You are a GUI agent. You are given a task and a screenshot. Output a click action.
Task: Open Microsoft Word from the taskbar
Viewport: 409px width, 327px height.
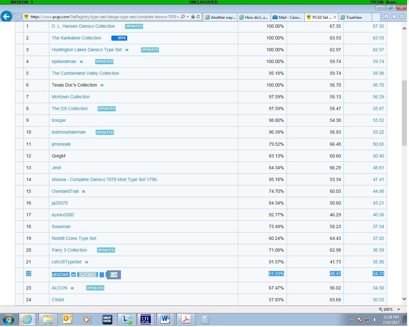(x=165, y=319)
